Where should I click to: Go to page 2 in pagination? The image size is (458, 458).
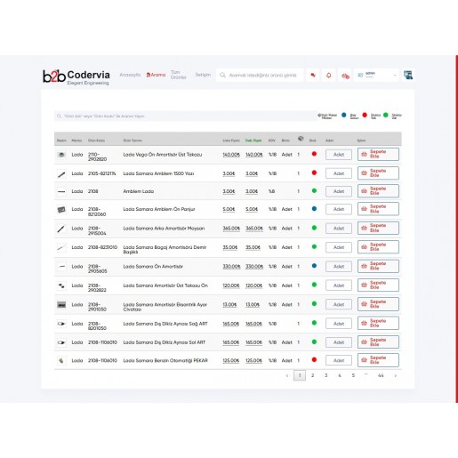pos(312,375)
